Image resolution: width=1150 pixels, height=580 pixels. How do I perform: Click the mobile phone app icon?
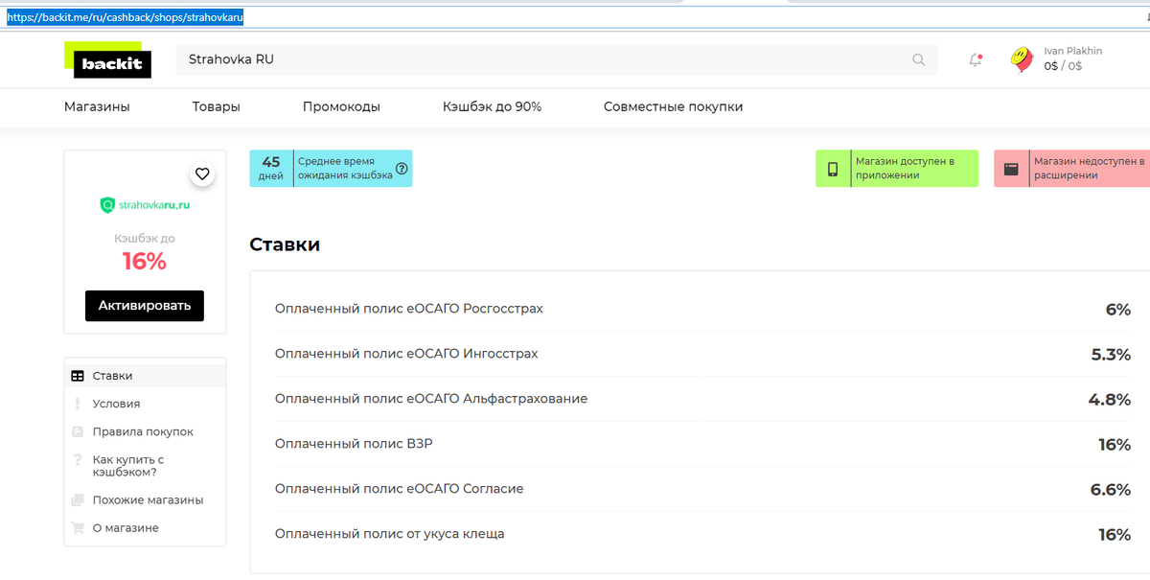833,169
